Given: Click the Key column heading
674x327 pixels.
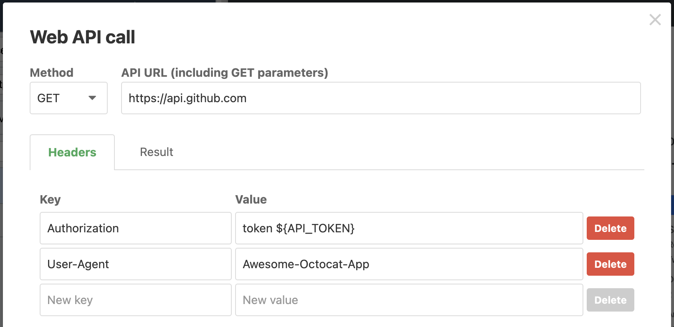Looking at the screenshot, I should (x=50, y=199).
